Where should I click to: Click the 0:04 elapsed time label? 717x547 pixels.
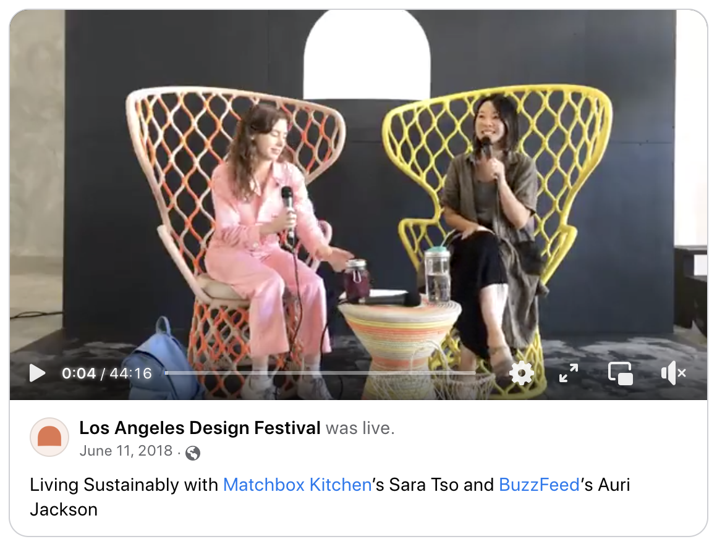(78, 373)
